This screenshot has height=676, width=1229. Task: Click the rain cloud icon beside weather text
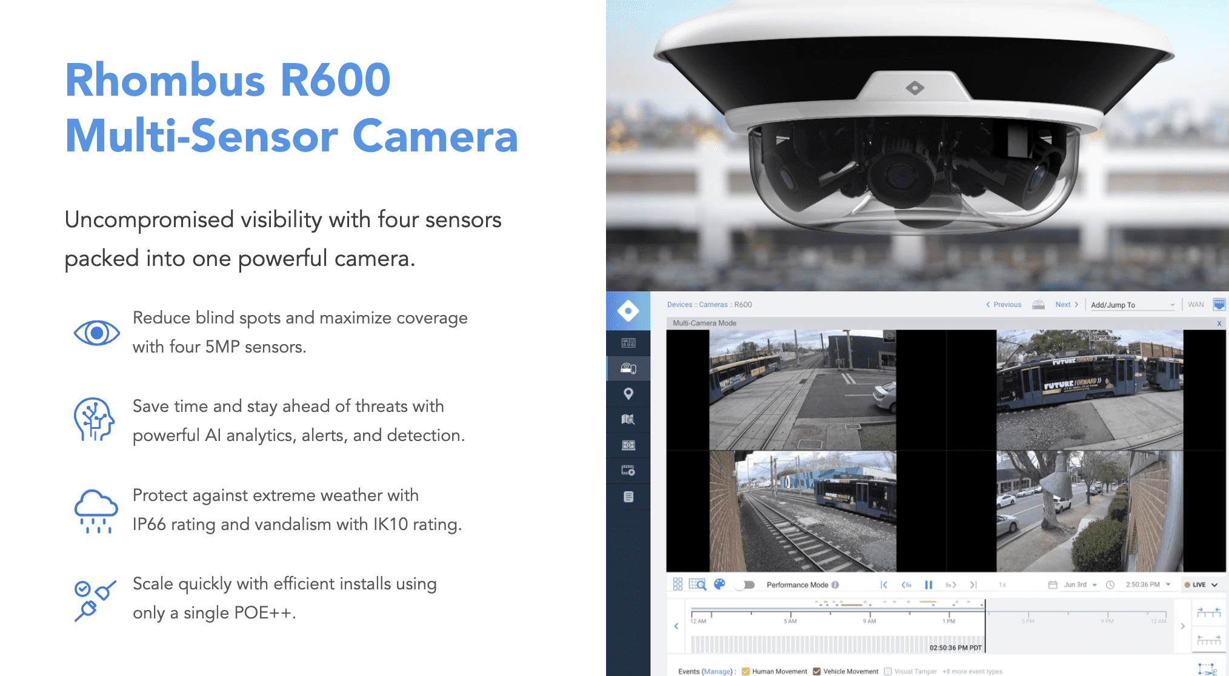coord(96,511)
